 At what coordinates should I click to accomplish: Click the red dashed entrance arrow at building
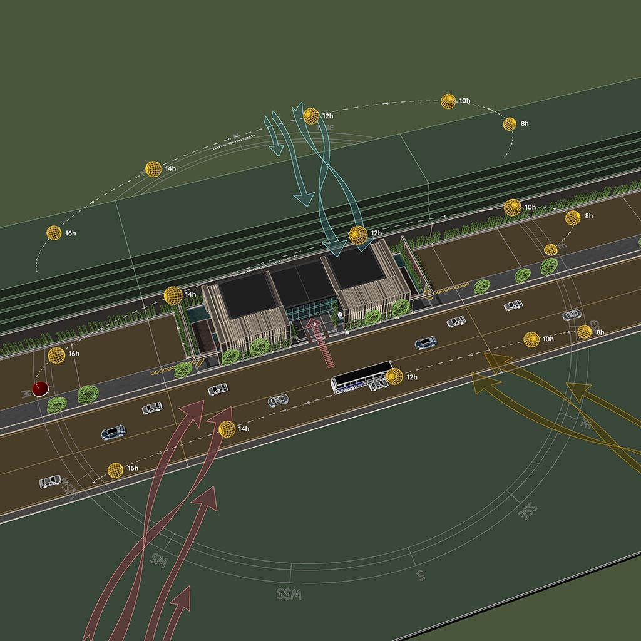(320, 342)
